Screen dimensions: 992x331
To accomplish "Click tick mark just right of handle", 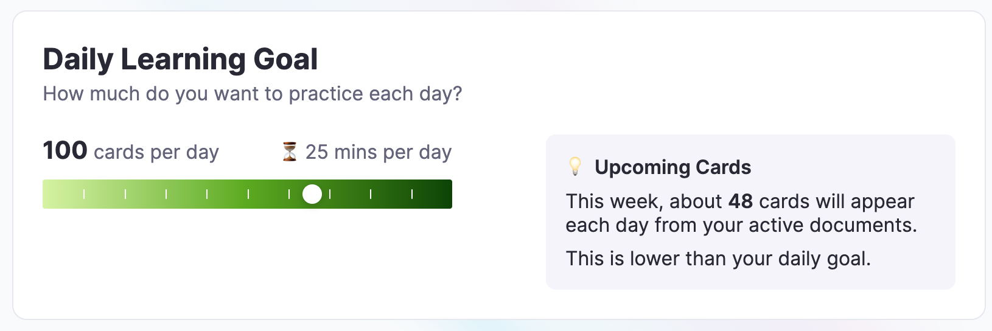I will (330, 194).
